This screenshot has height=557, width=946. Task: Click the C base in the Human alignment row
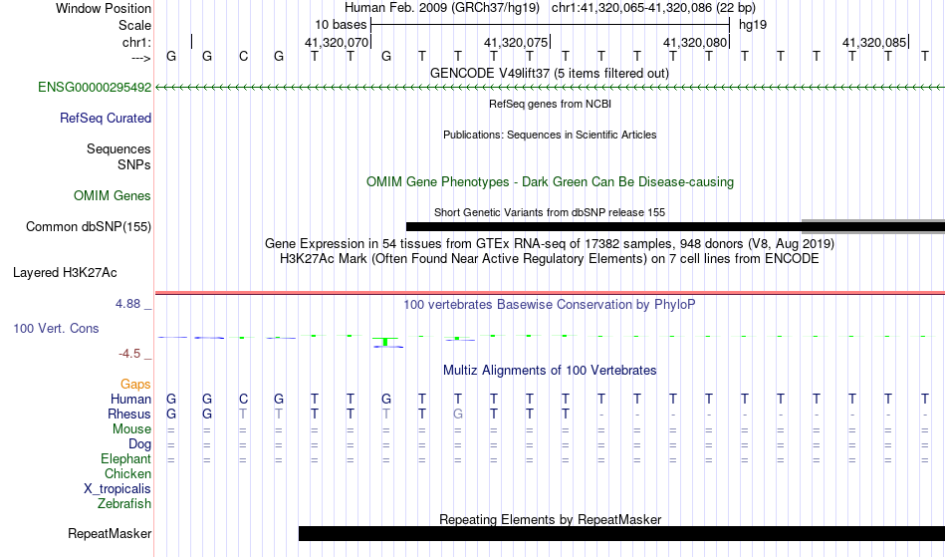pyautogui.click(x=243, y=399)
